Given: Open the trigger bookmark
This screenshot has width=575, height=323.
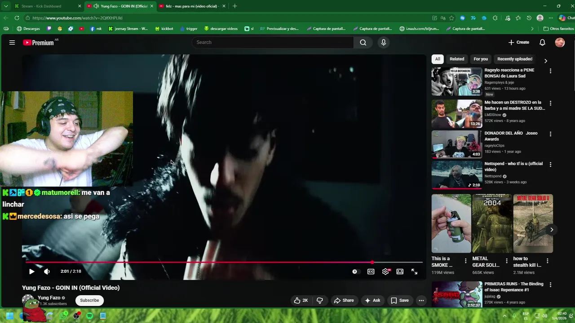Looking at the screenshot, I should pyautogui.click(x=189, y=29).
